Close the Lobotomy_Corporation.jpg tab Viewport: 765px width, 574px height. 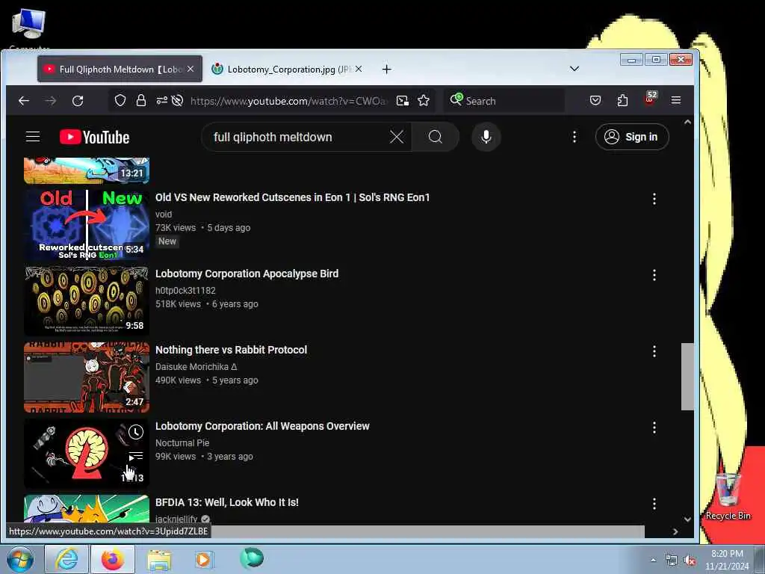click(359, 70)
